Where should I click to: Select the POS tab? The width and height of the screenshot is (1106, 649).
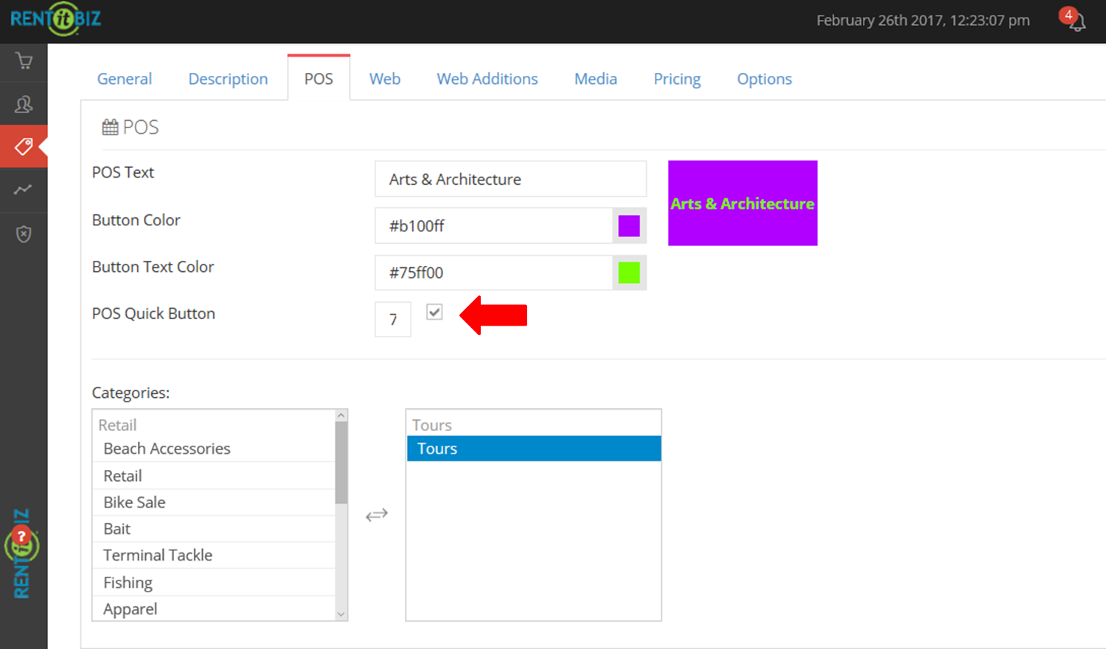tap(319, 79)
